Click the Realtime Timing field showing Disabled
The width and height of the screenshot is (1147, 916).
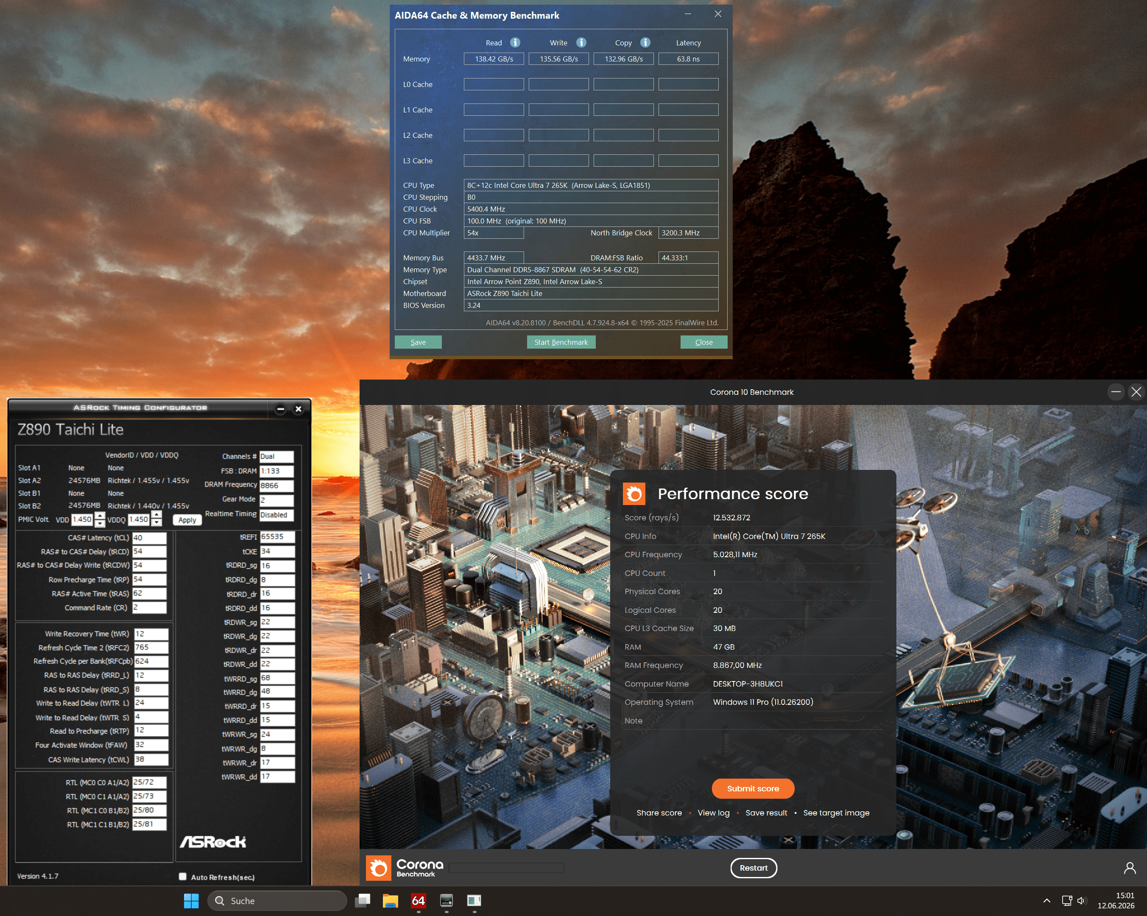click(276, 514)
